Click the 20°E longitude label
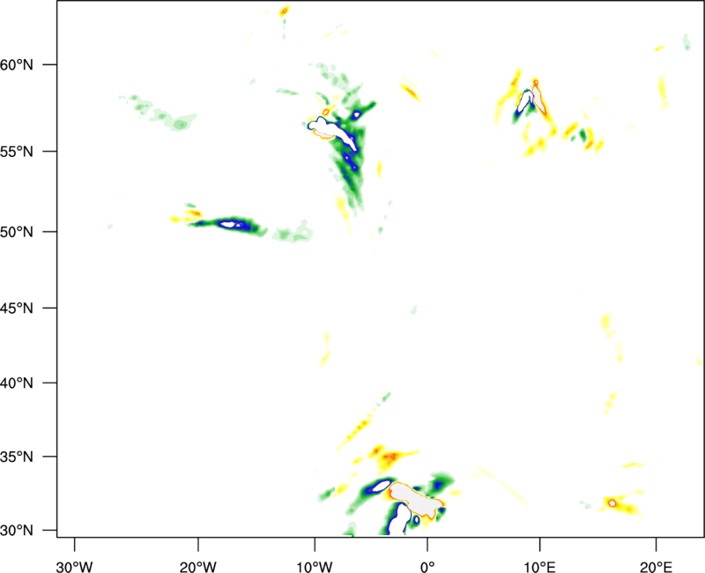 click(x=656, y=567)
